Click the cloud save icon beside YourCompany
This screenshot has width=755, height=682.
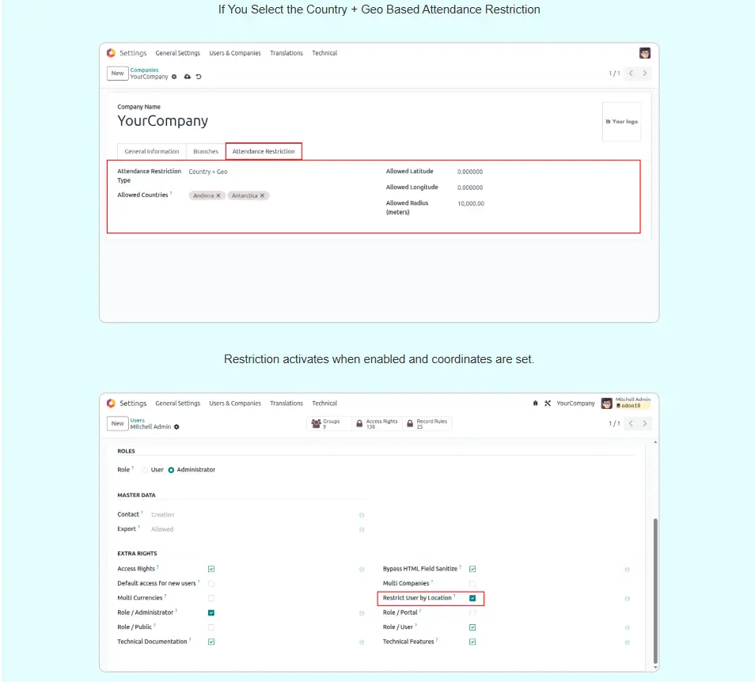click(188, 77)
